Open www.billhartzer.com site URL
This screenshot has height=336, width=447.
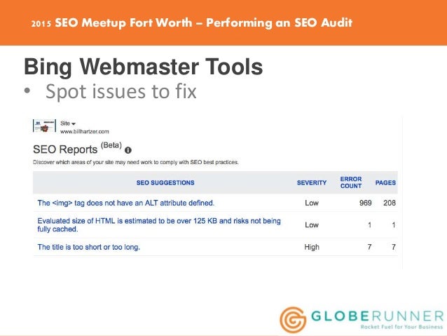click(x=84, y=132)
